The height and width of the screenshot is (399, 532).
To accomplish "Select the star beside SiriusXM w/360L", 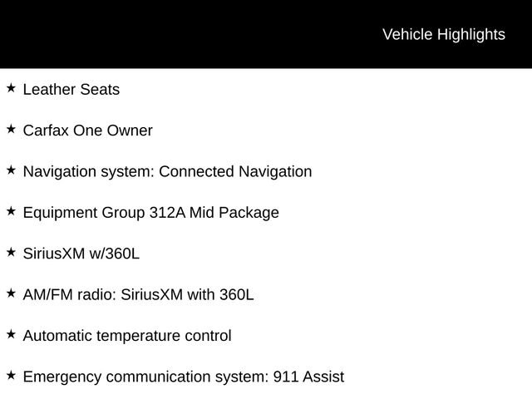I will click(x=11, y=252).
